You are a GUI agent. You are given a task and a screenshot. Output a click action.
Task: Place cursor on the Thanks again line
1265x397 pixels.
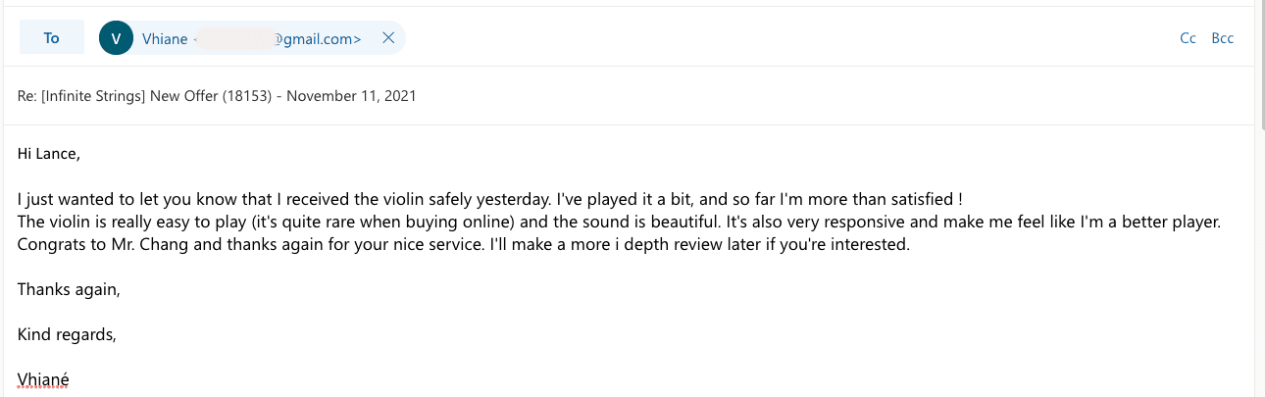coord(69,290)
